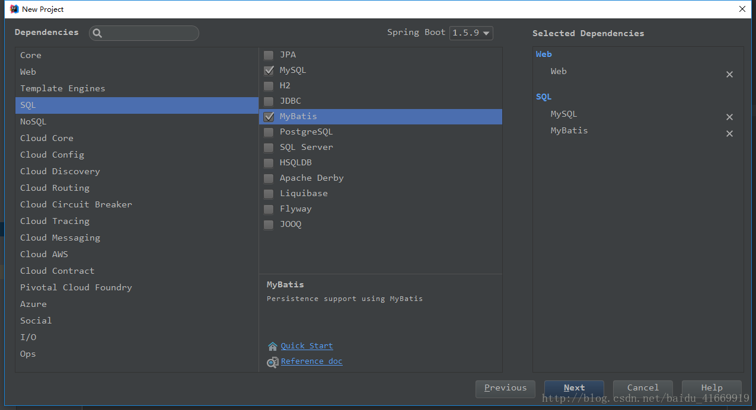Click the Cancel button
Image resolution: width=756 pixels, height=410 pixels.
click(x=643, y=388)
